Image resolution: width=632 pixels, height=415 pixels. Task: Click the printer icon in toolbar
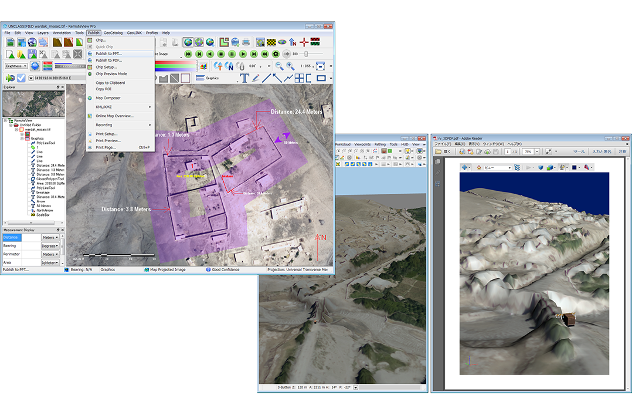click(x=246, y=42)
